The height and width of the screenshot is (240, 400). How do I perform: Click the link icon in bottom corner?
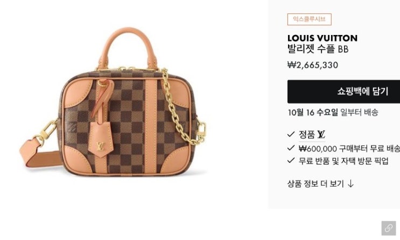(x=389, y=228)
